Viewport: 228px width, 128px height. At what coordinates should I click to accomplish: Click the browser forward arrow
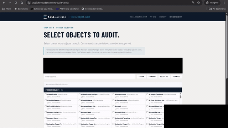pyautogui.click(x=10, y=2)
